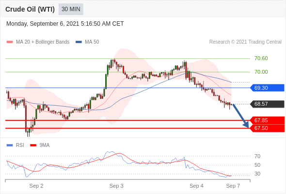This screenshot has height=194, width=286.
Task: Toggle the 9MA legend label
Action: pos(45,145)
